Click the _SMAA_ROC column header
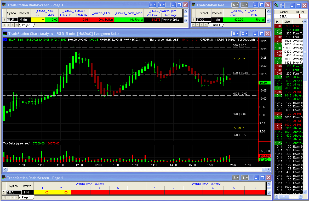Image resolution: width=309 pixels, height=201 pixels. pyautogui.click(x=44, y=11)
